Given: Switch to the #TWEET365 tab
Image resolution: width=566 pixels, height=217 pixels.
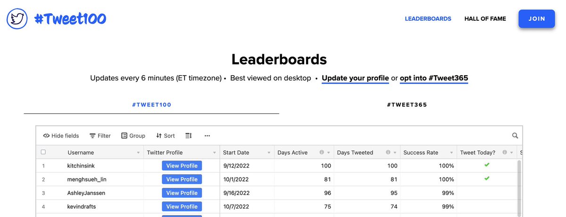Looking at the screenshot, I should (x=407, y=104).
